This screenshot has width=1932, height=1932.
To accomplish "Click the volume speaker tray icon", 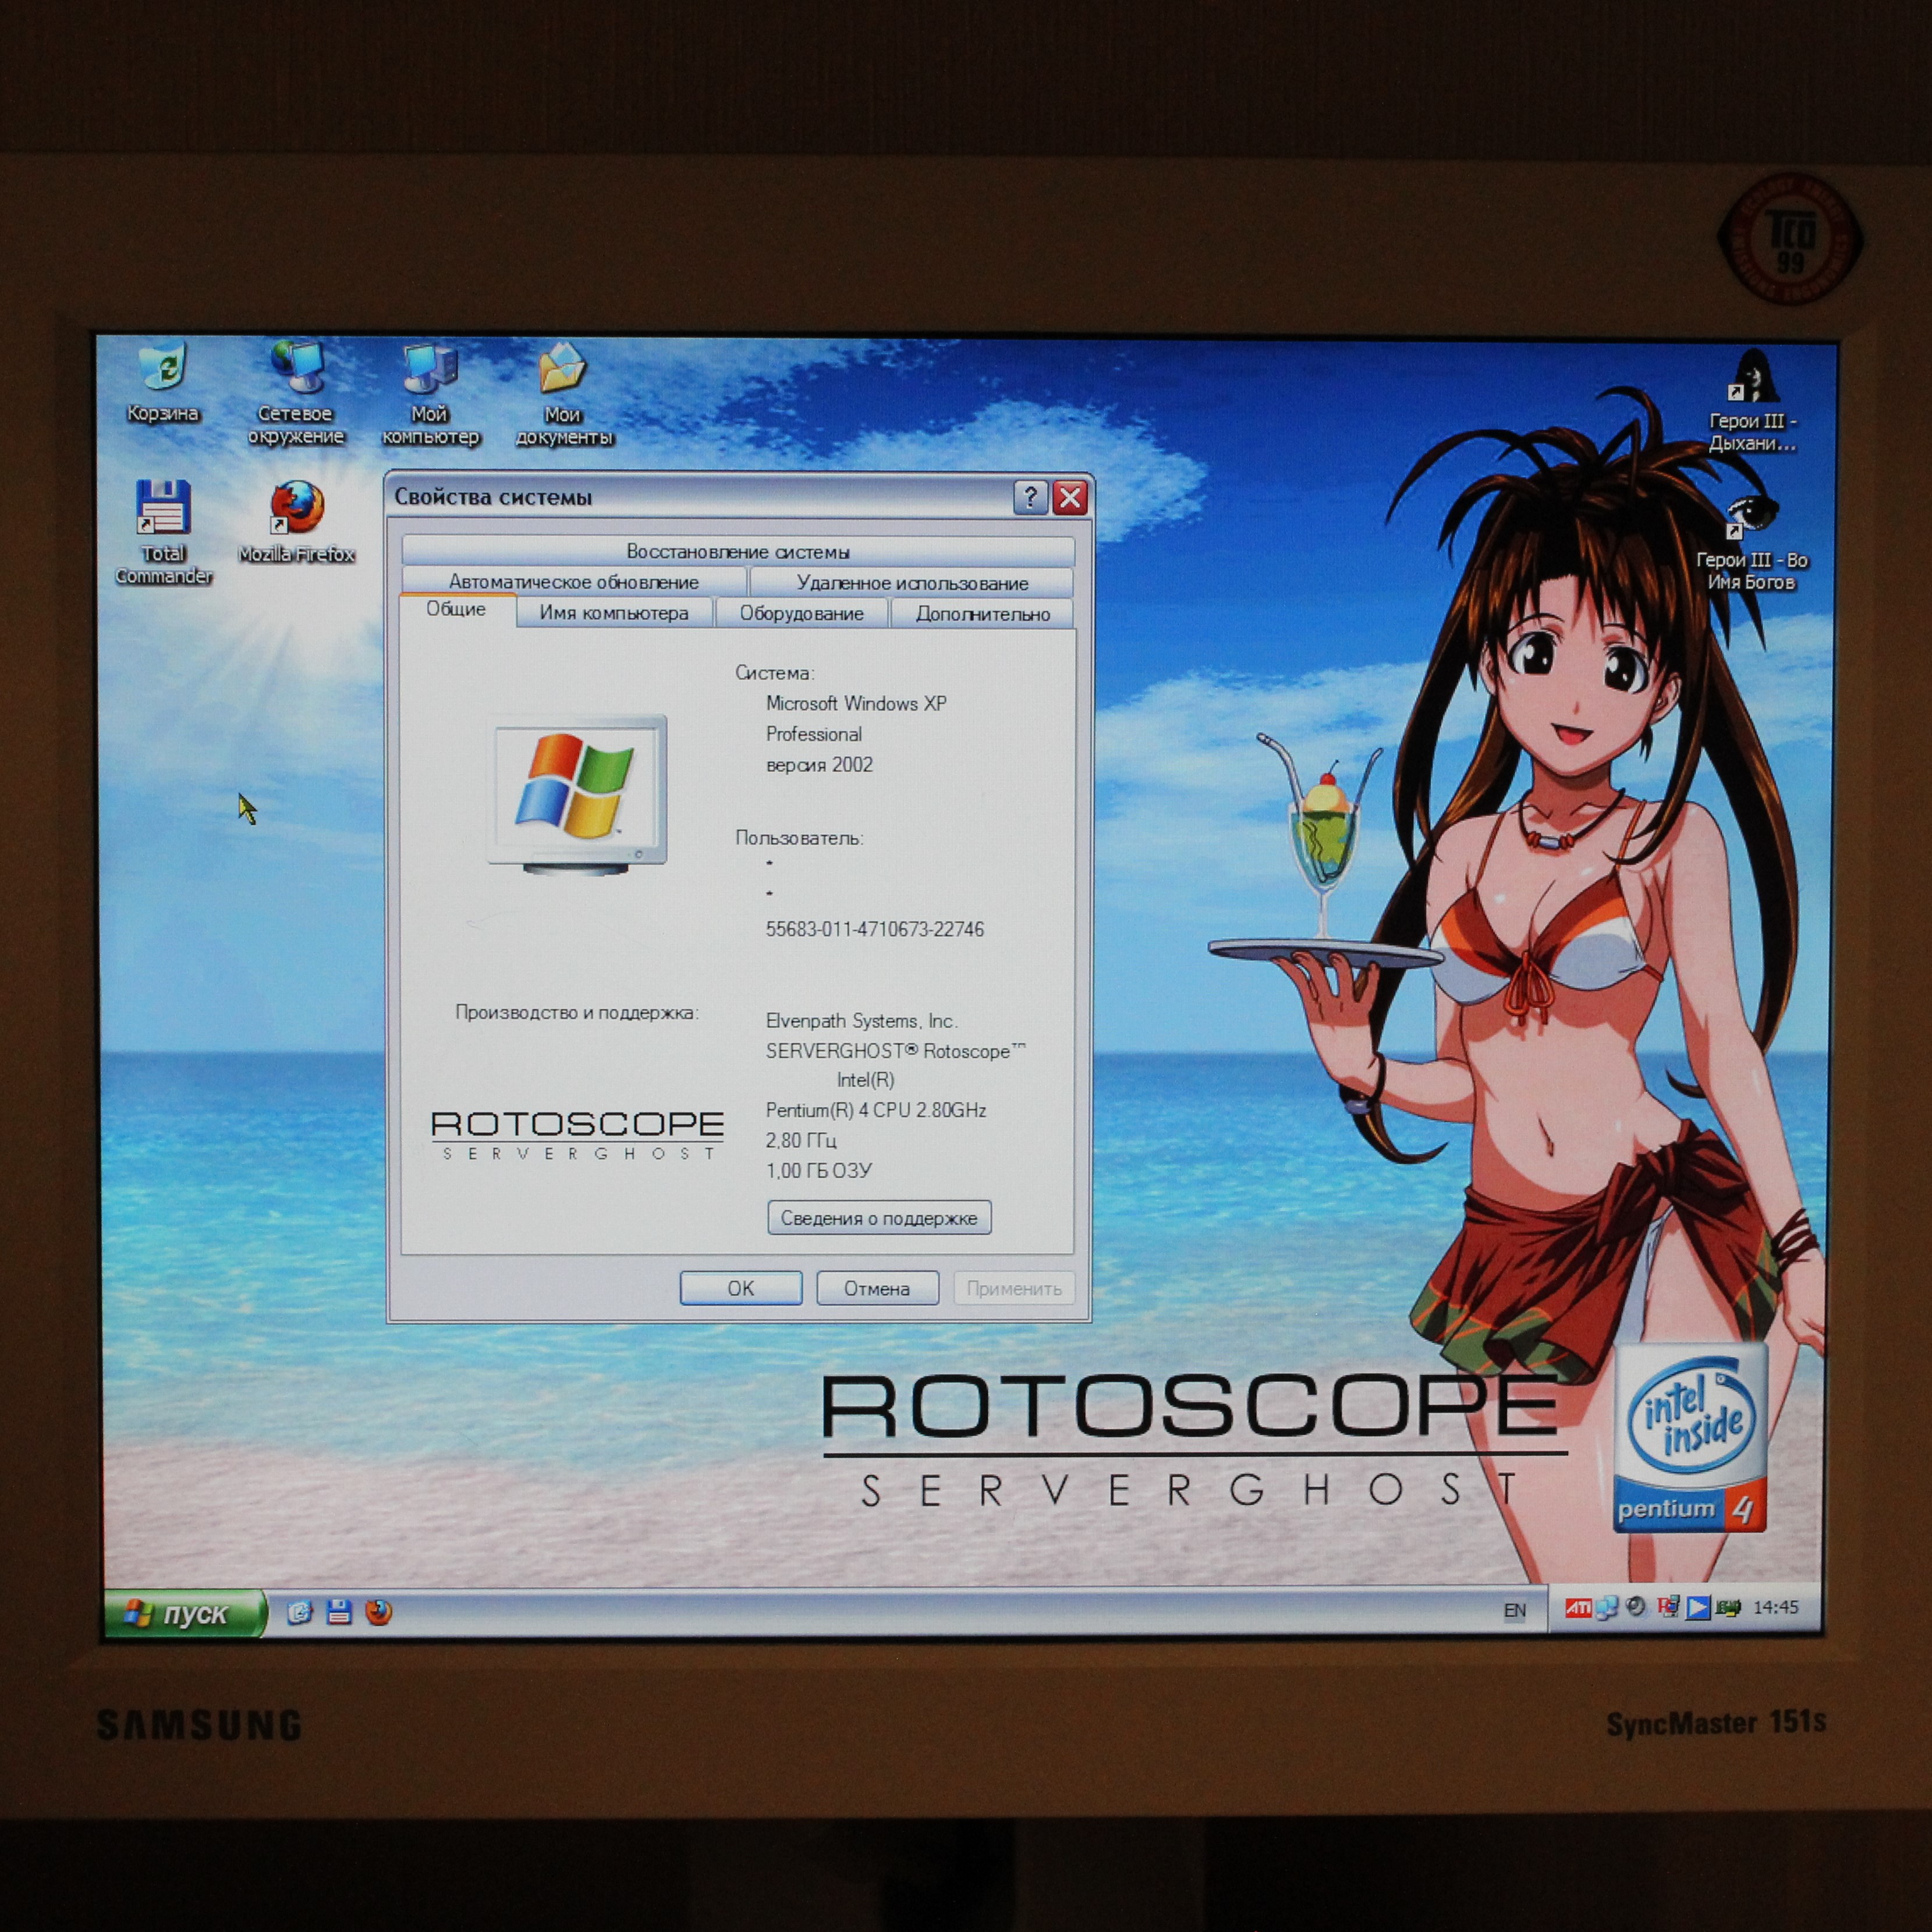I will pyautogui.click(x=1637, y=1607).
